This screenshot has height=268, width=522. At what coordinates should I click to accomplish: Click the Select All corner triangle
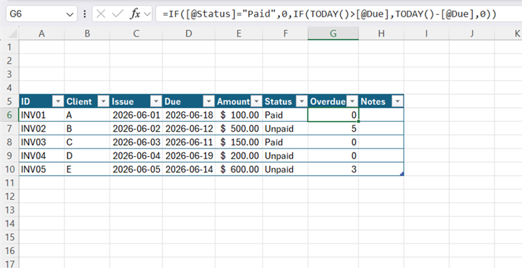[x=12, y=33]
